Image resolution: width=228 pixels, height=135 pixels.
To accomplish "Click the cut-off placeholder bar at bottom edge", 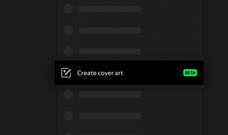I will [x=110, y=135].
